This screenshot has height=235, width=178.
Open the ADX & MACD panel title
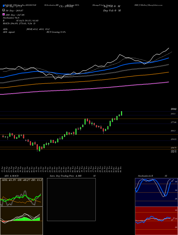pos(11,176)
